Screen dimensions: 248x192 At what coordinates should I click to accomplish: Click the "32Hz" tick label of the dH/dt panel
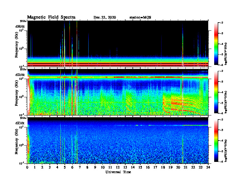23,21
